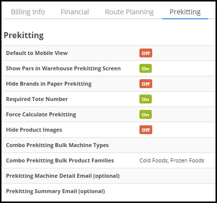Image resolution: width=217 pixels, height=203 pixels.
Task: Click the Prekitting Summary Email row
Action: point(109,191)
